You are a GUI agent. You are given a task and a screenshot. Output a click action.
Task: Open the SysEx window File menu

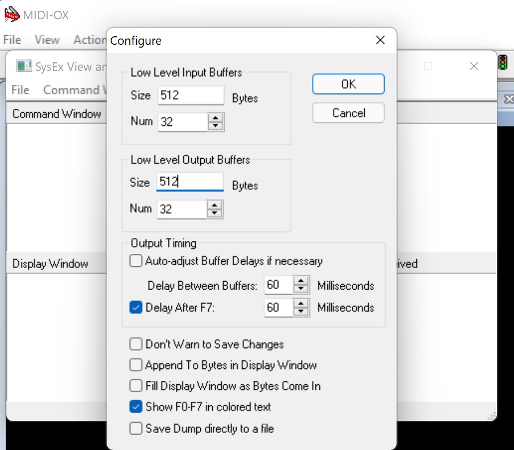tap(20, 90)
